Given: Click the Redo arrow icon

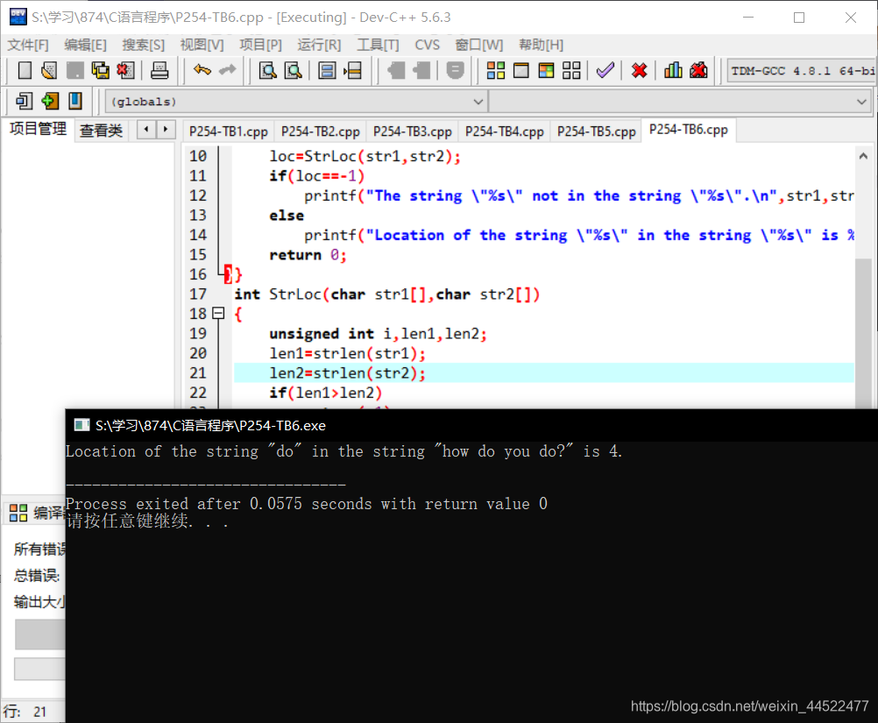Looking at the screenshot, I should (x=227, y=70).
